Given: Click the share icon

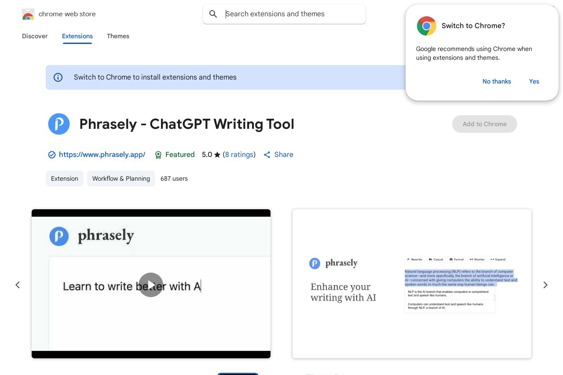Looking at the screenshot, I should click(267, 155).
